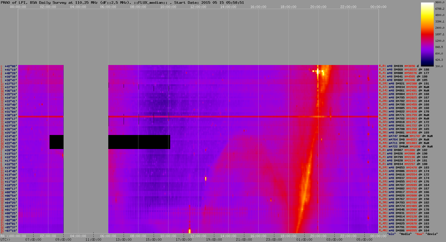Viewport: 446px width, 242px height.
Task: Click 04:00:00 on the top time axis
Action: coord(78,7)
